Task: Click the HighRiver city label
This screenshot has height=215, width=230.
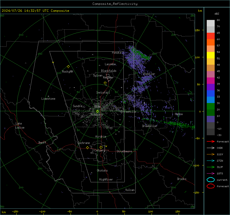Action: (106, 179)
